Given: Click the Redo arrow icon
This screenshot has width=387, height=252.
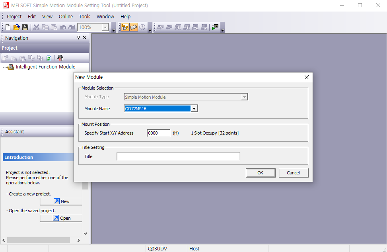Looking at the screenshot, I should click(72, 27).
